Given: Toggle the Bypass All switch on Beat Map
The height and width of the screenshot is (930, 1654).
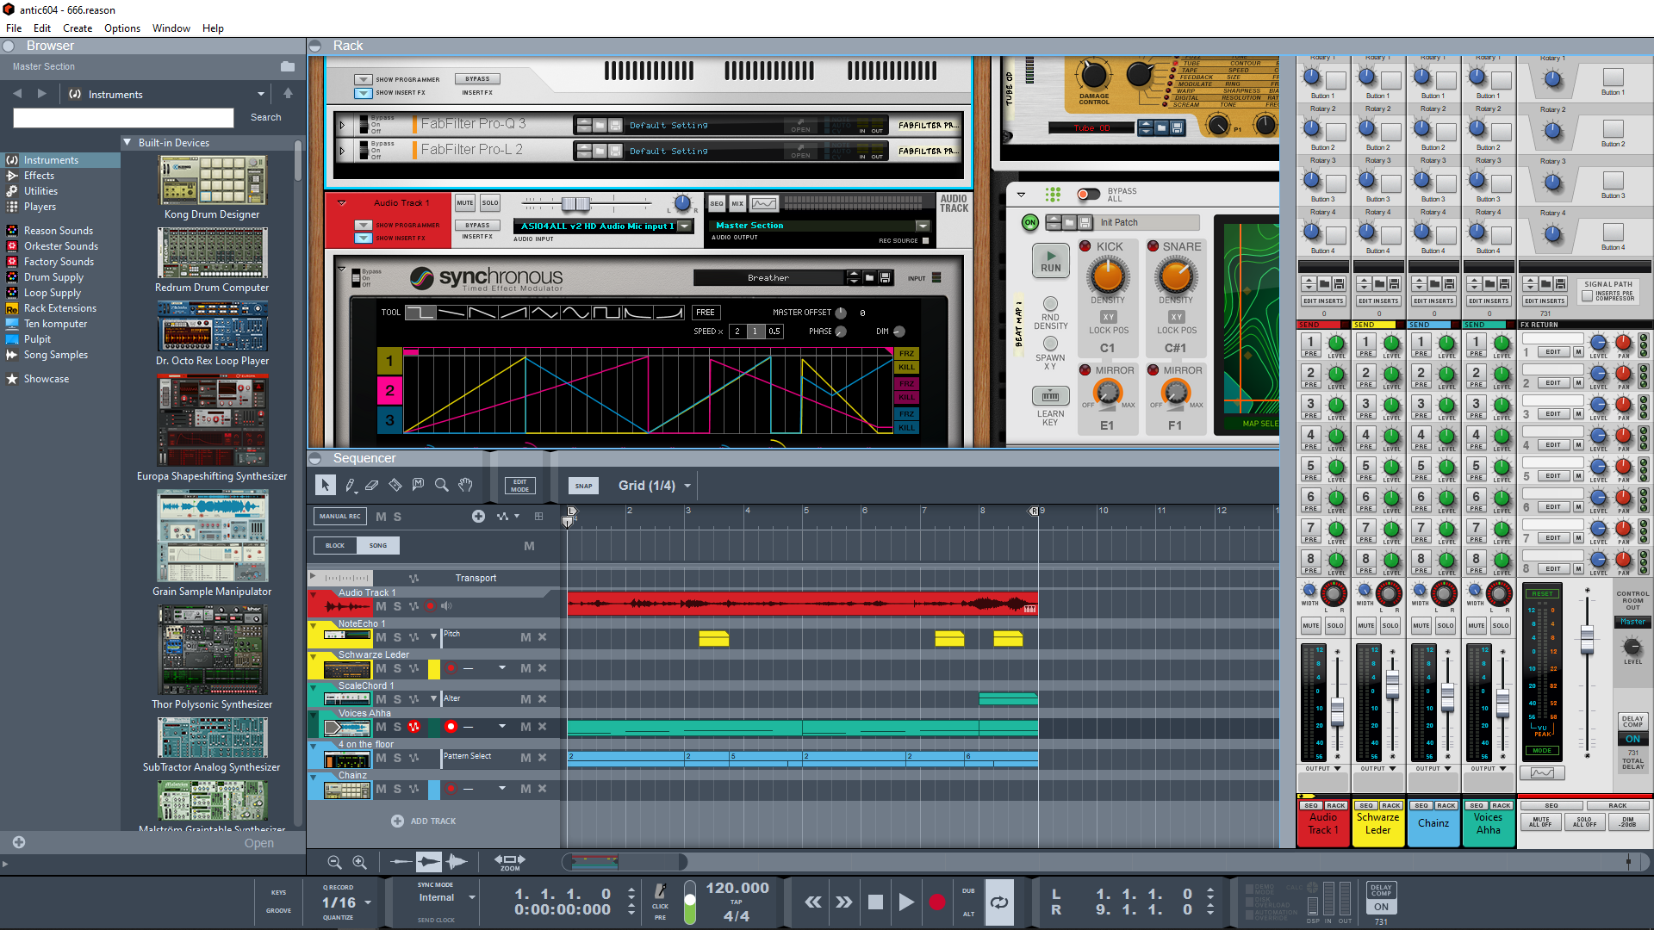Looking at the screenshot, I should point(1088,195).
